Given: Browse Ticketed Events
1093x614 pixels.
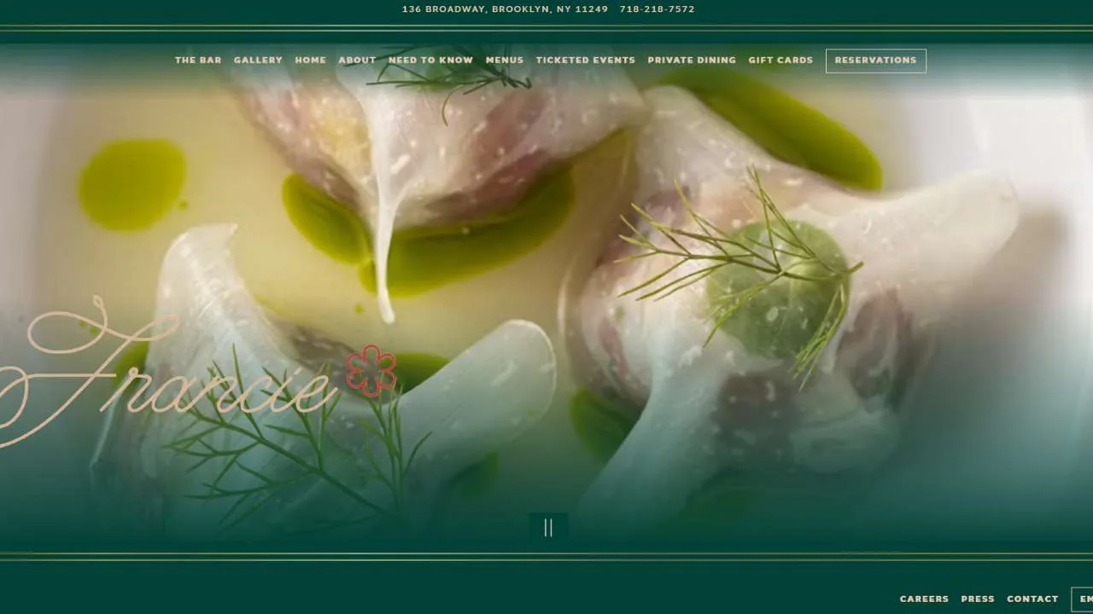Looking at the screenshot, I should pyautogui.click(x=586, y=61).
